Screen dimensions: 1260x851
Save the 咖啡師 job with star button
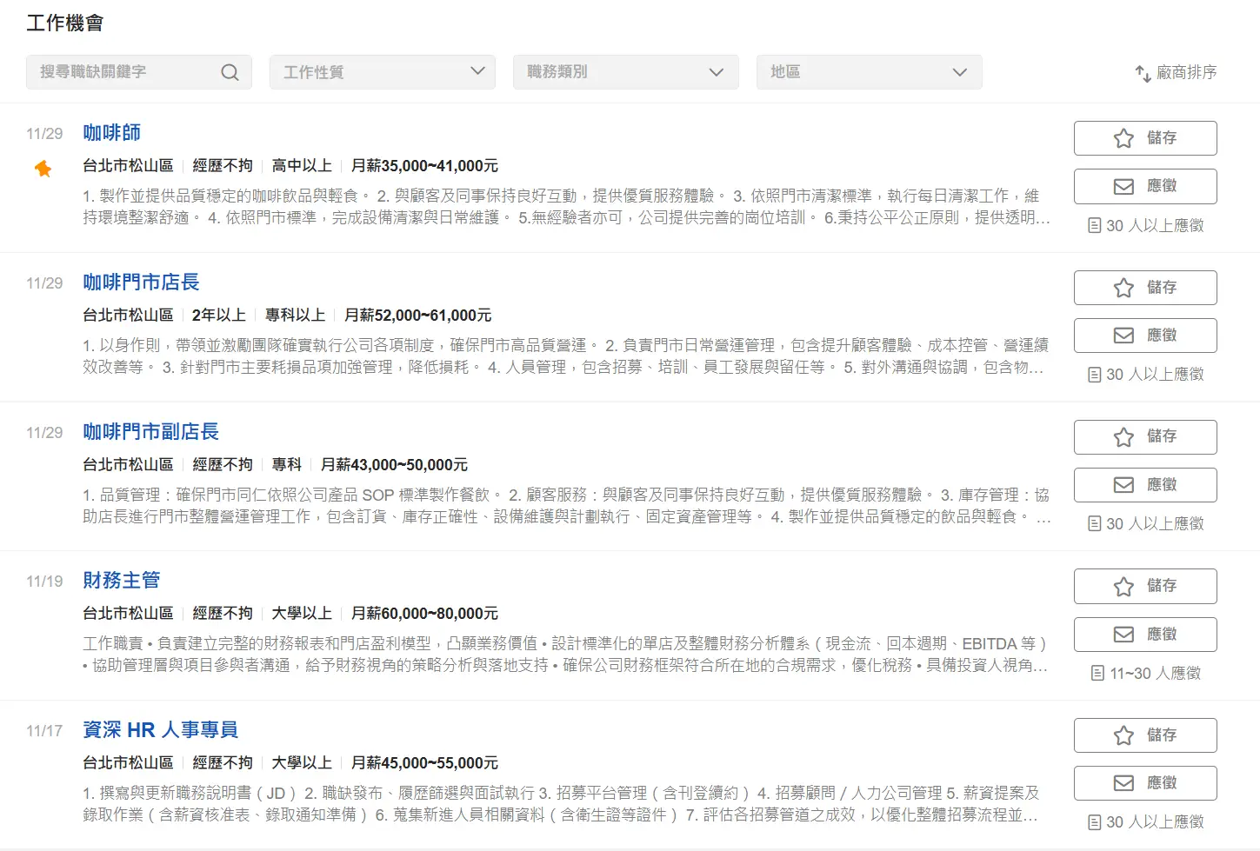(1144, 138)
